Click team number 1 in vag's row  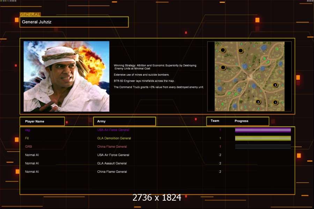pos(220,130)
